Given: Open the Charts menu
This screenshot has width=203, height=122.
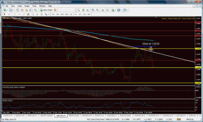Looking at the screenshot, I should [27, 6].
